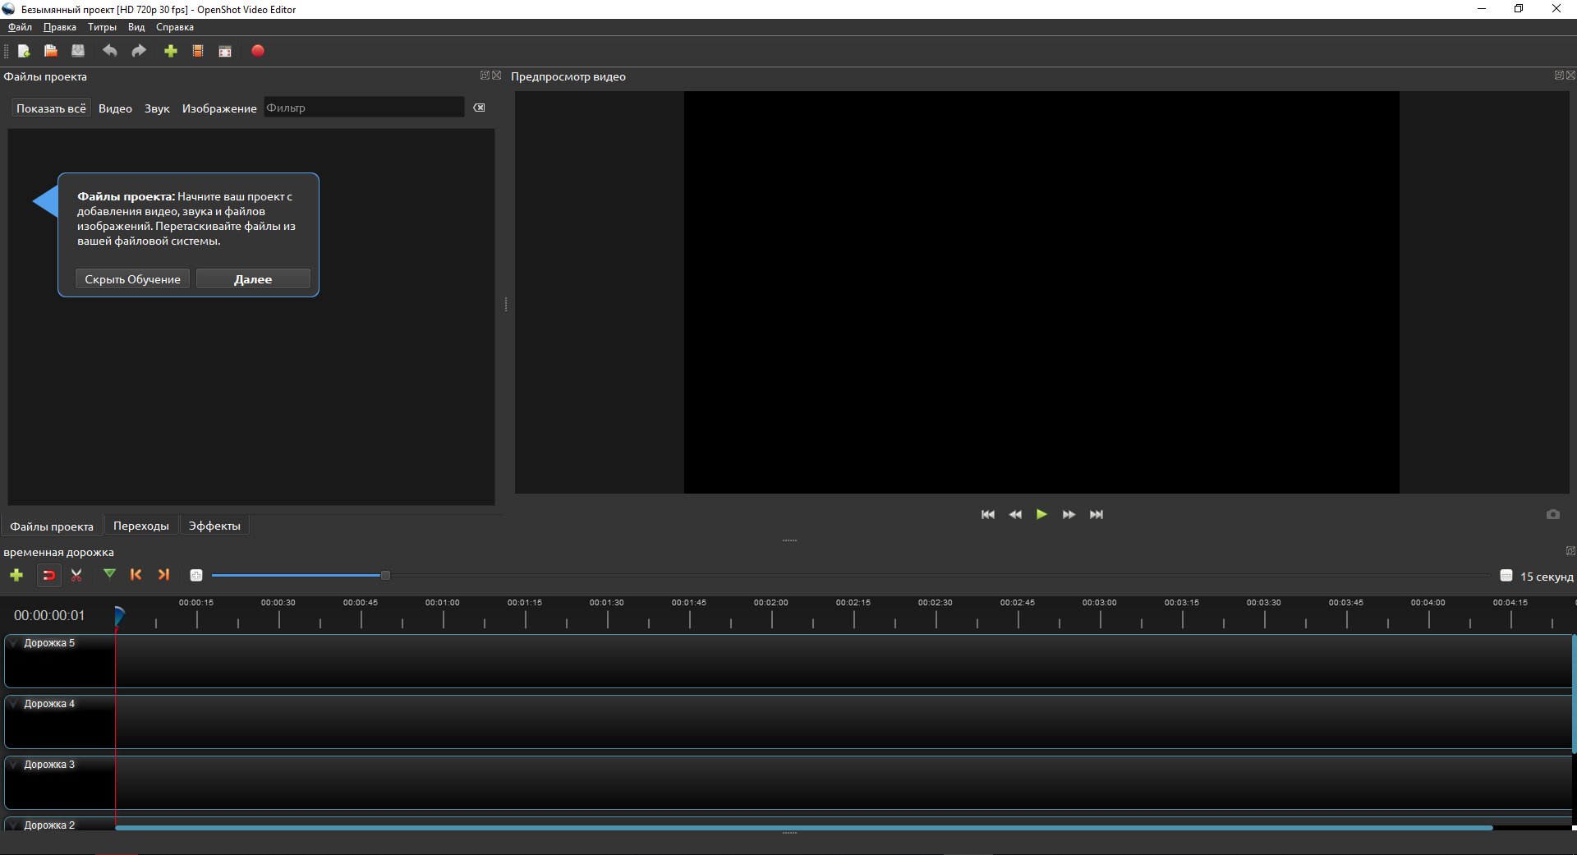
Task: Click the 00:01:00 mark on timeline ruler
Action: tap(443, 603)
